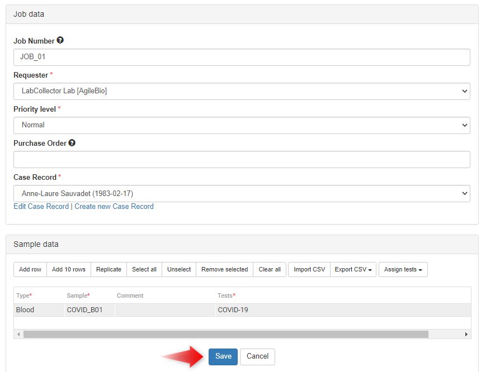Open the Requester dropdown
This screenshot has height=372, width=481.
[x=242, y=91]
